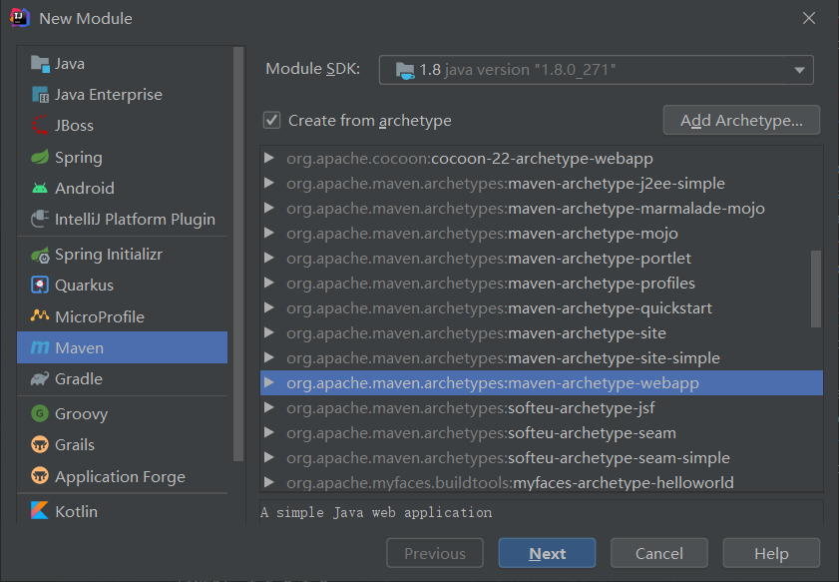Select Android module type label
Viewport: 839px width, 582px height.
pyautogui.click(x=85, y=189)
